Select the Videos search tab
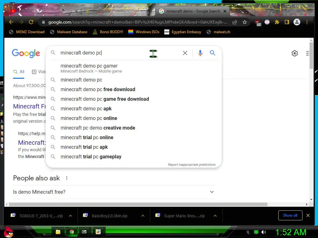The width and height of the screenshot is (318, 238). pyautogui.click(x=39, y=72)
